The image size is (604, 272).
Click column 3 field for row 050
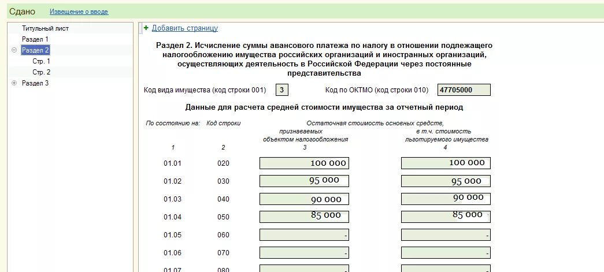pos(304,217)
